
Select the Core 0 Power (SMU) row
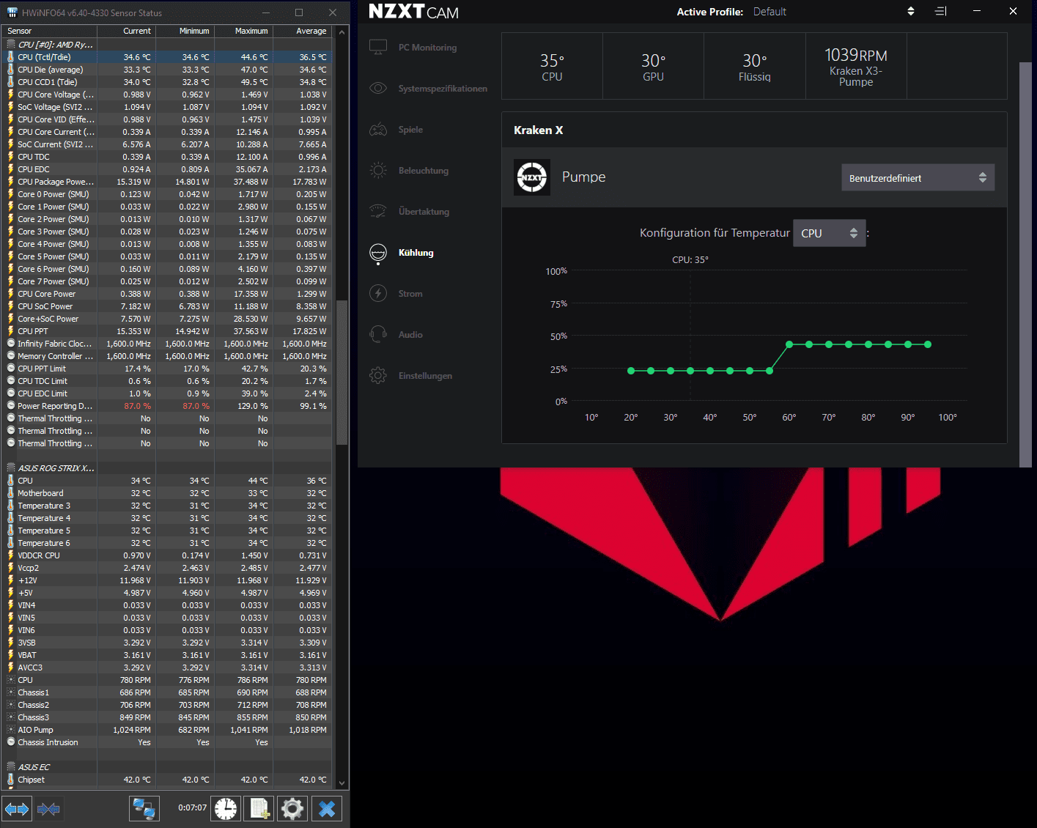tap(167, 194)
